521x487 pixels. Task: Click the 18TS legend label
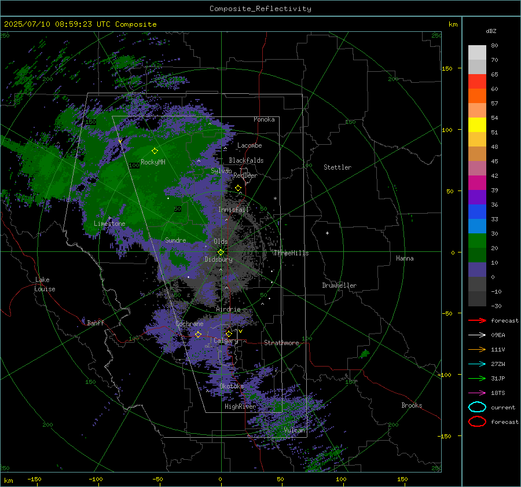tap(498, 393)
